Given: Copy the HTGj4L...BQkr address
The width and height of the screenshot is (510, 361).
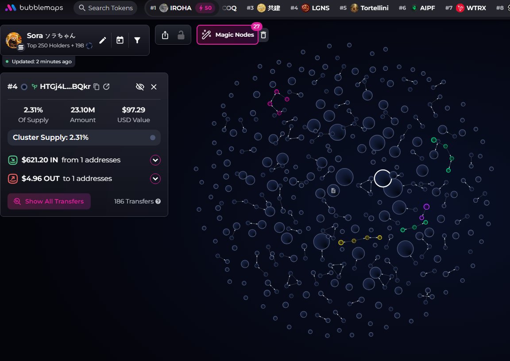Looking at the screenshot, I should (97, 87).
